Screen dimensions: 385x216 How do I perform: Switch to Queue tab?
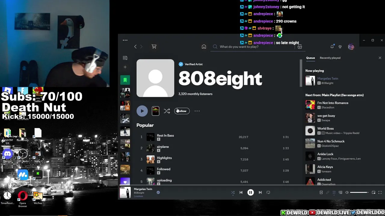(x=310, y=58)
